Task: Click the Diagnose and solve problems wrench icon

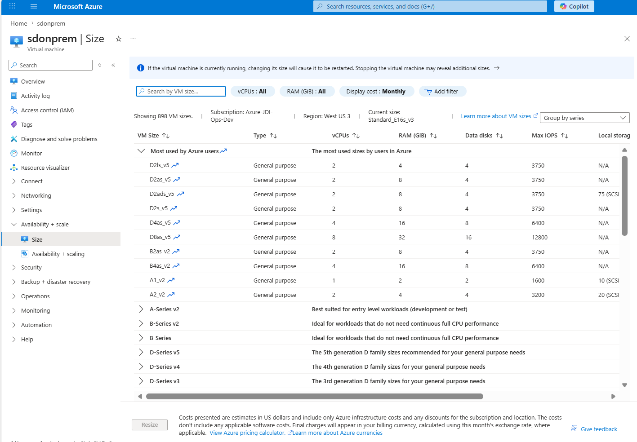Action: coord(14,139)
